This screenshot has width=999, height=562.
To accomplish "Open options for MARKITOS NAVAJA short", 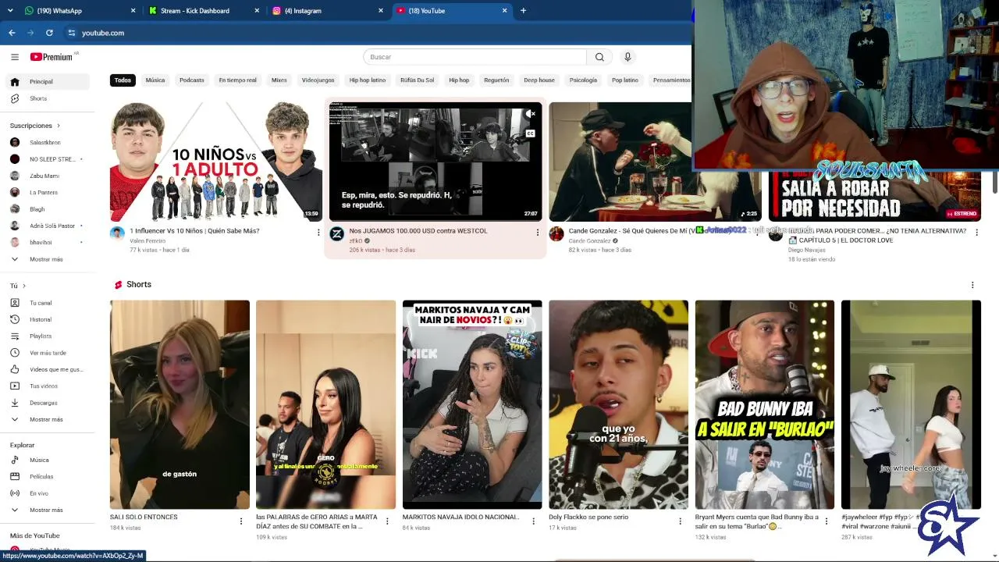I will (533, 521).
